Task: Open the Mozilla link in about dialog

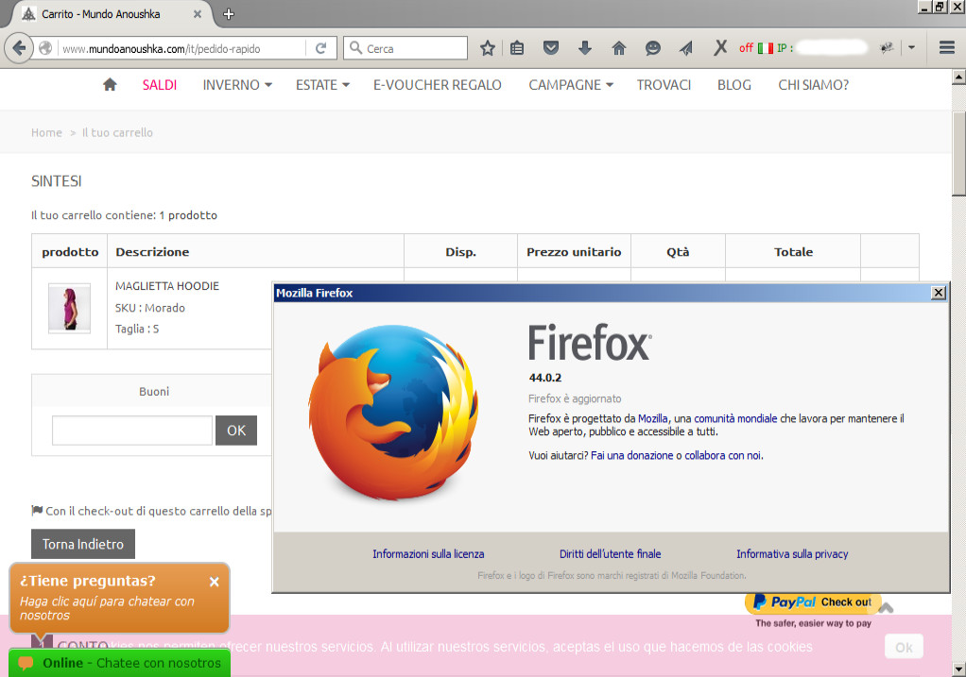Action: [652, 418]
